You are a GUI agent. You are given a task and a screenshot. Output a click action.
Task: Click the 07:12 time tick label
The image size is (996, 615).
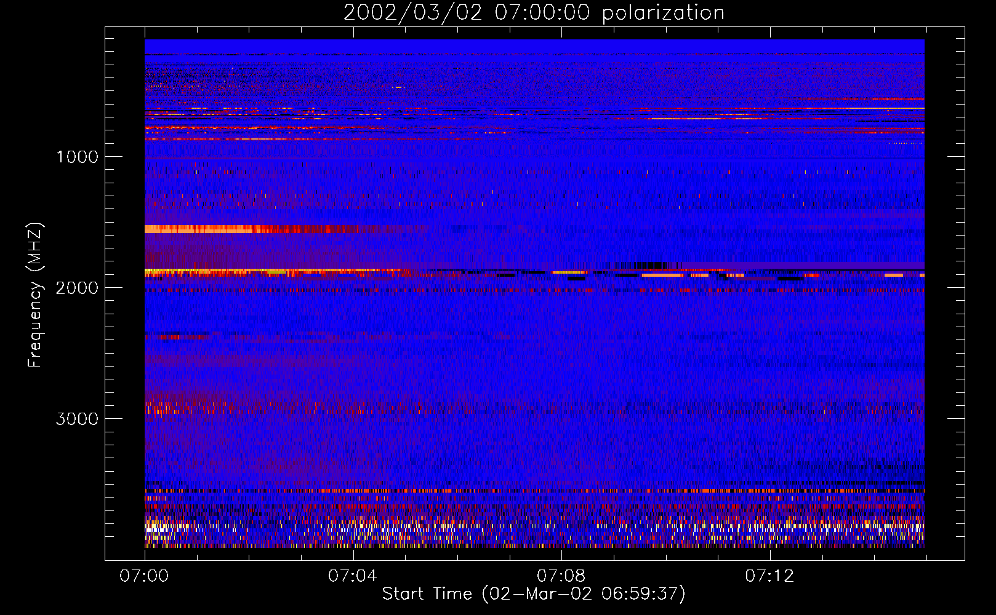tap(769, 576)
